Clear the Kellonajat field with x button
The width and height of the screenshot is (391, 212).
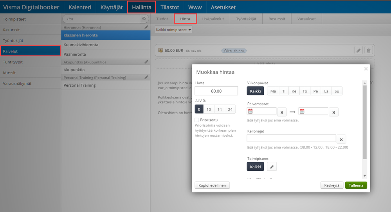pos(341,140)
